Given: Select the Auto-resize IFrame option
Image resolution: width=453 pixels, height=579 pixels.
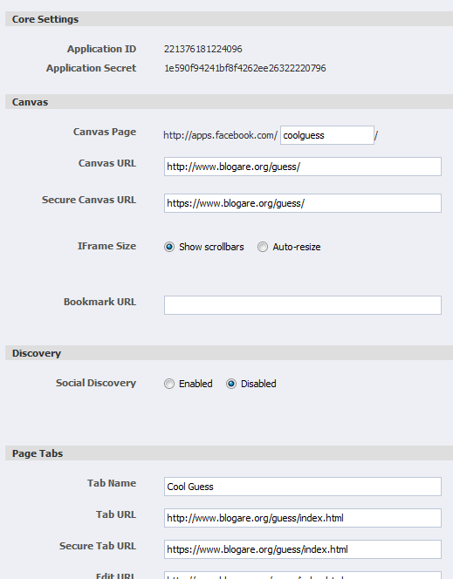Looking at the screenshot, I should 263,247.
